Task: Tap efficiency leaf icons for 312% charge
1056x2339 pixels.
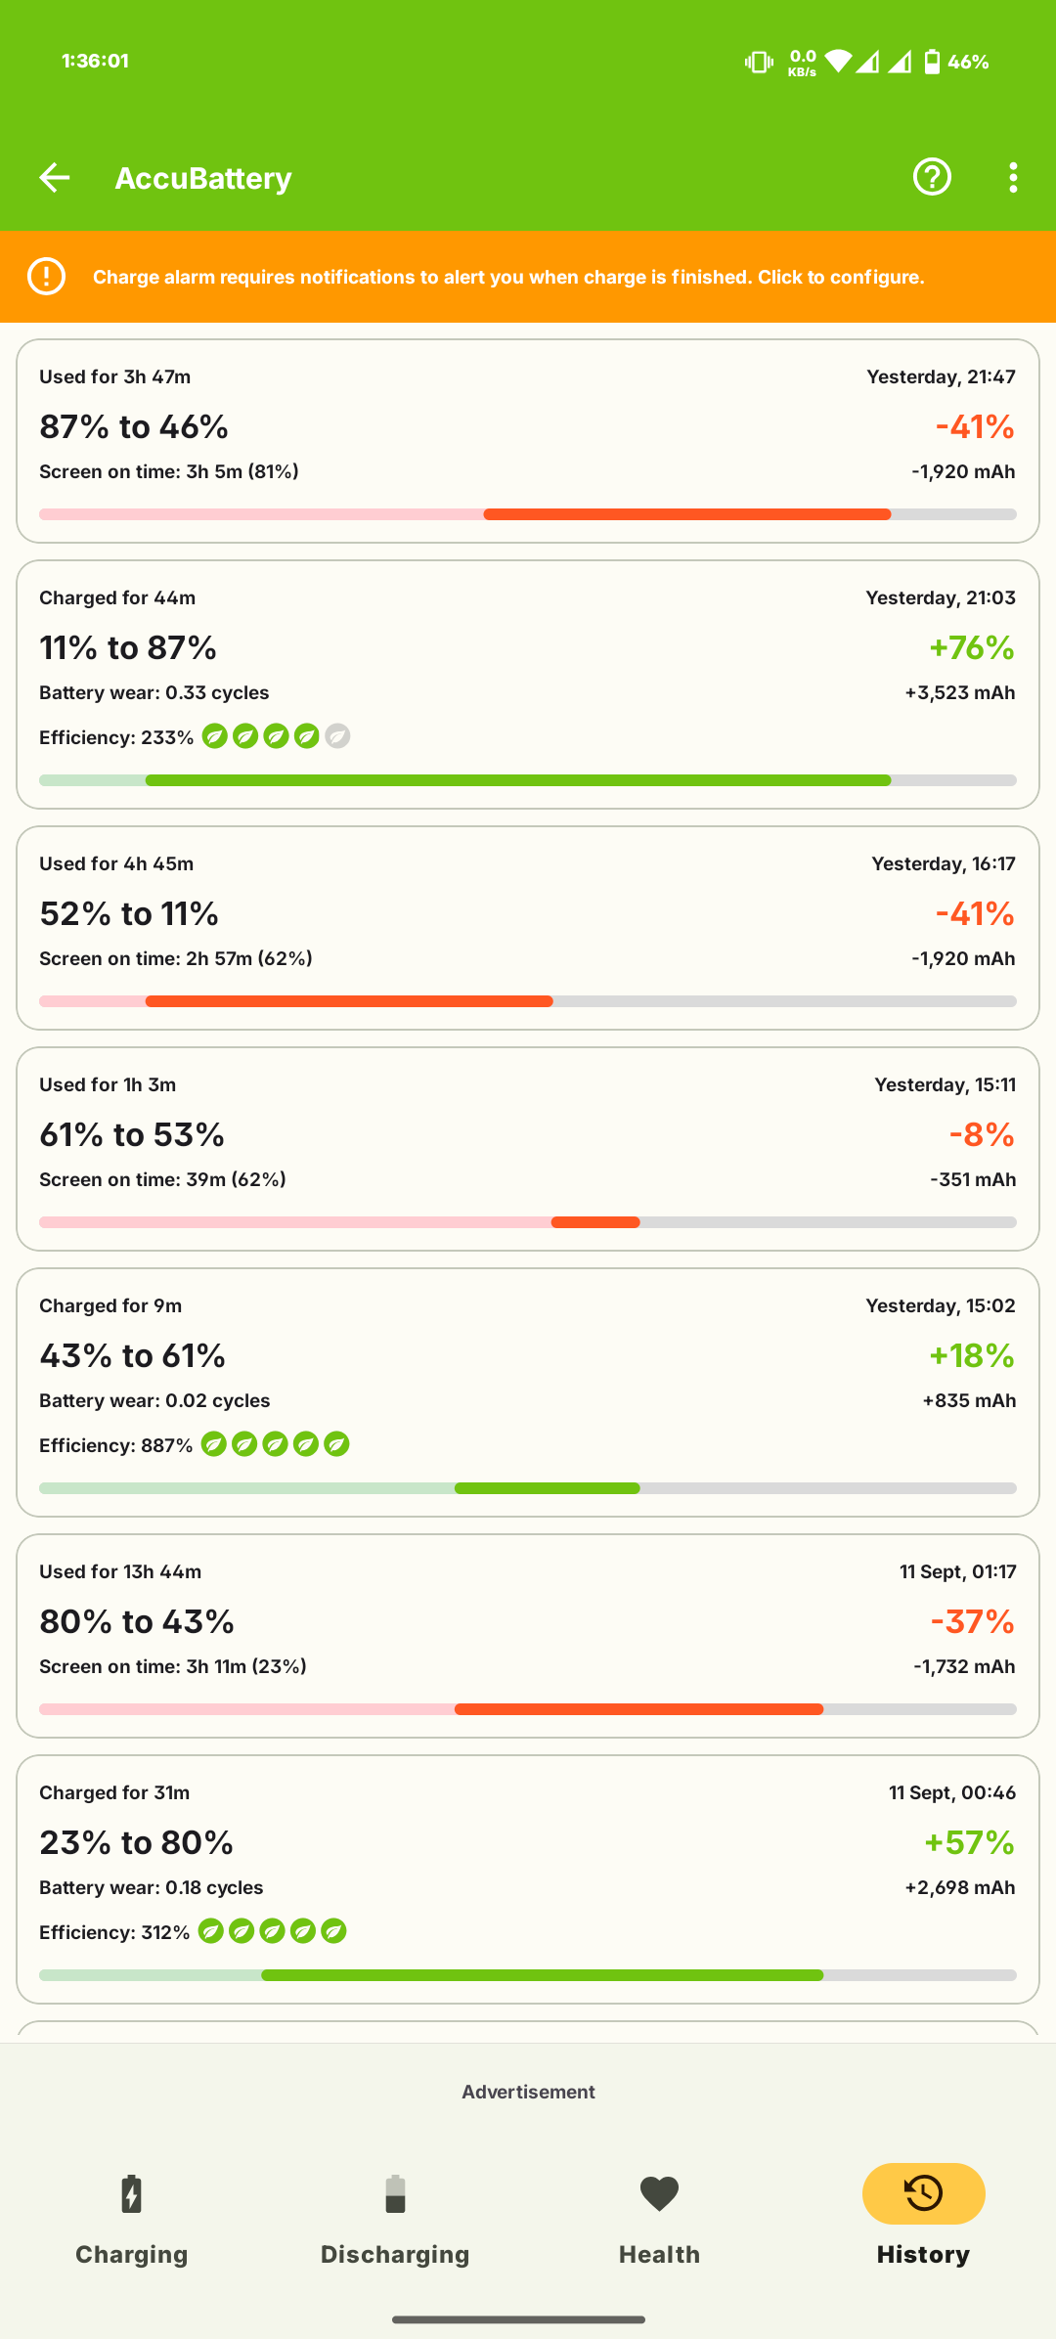Action: click(272, 1931)
